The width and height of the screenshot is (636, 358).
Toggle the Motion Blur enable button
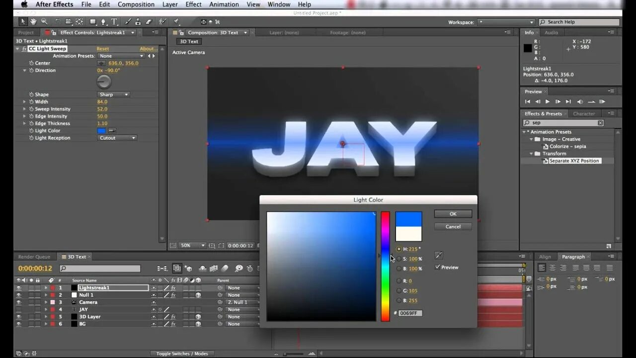[225, 268]
